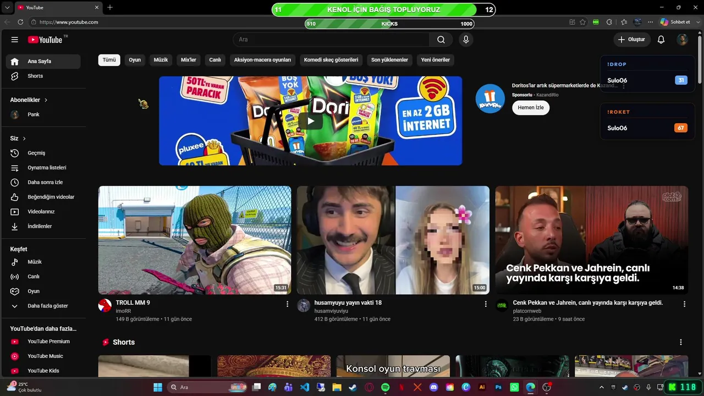Expand Daha fazla göster in sidebar

click(x=43, y=306)
